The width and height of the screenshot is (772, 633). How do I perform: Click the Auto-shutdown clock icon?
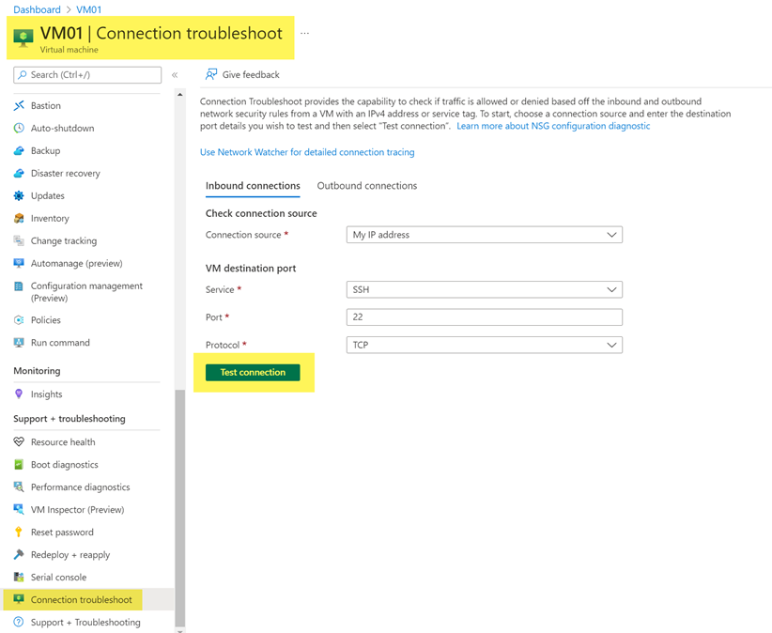tap(19, 128)
